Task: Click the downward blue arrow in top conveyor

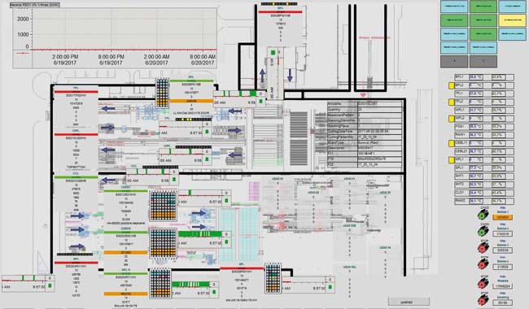Action: click(290, 75)
